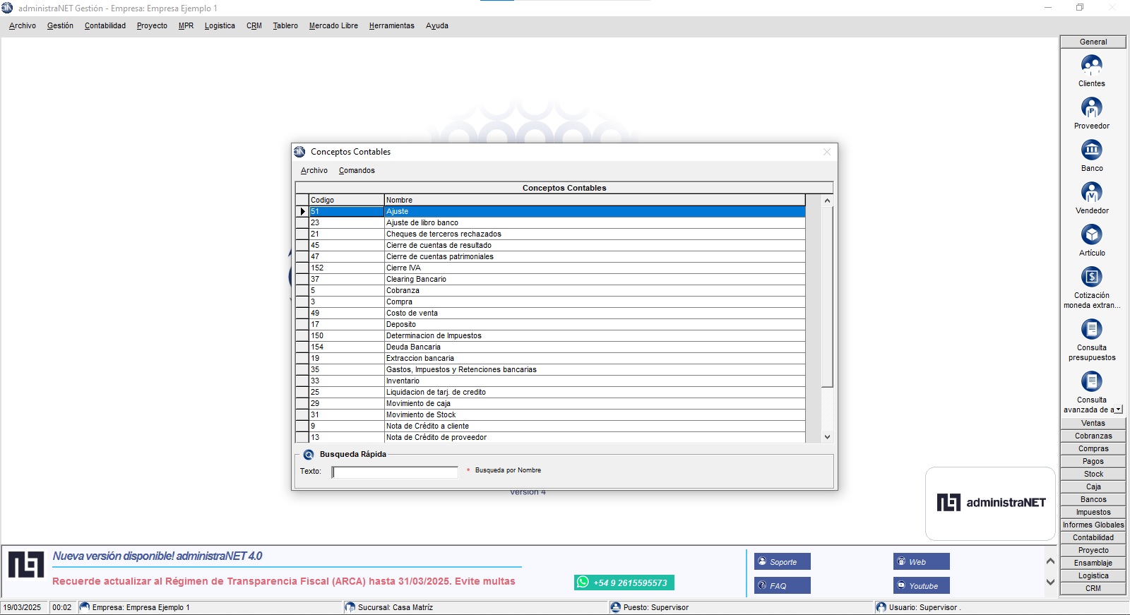The image size is (1130, 615).
Task: Expand the Cobranzas sidebar section
Action: (1093, 436)
